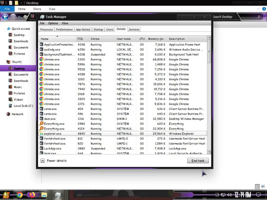Open Task Manager File menu
This screenshot has height=200, width=267.
[42, 23]
